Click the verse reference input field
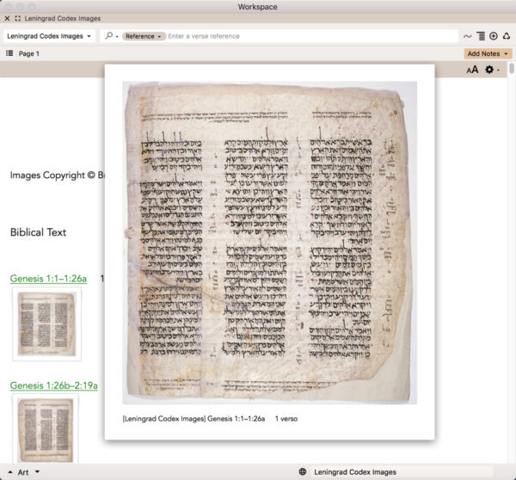This screenshot has width=516, height=480. [x=311, y=36]
